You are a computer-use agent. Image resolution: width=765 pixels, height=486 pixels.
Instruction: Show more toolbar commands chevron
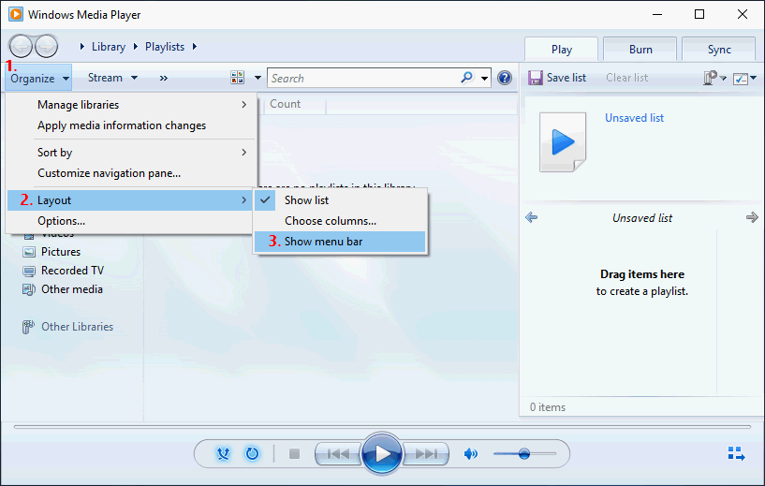[x=164, y=78]
